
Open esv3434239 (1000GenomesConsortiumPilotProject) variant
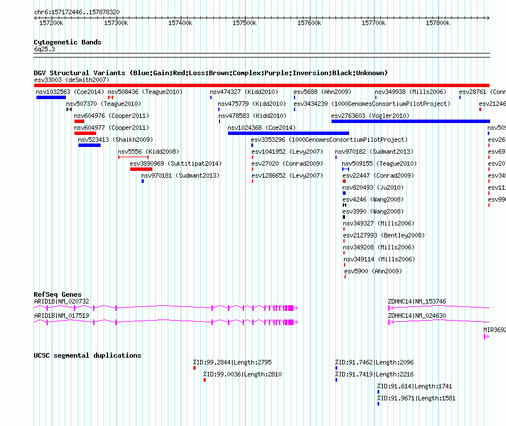[x=372, y=104]
